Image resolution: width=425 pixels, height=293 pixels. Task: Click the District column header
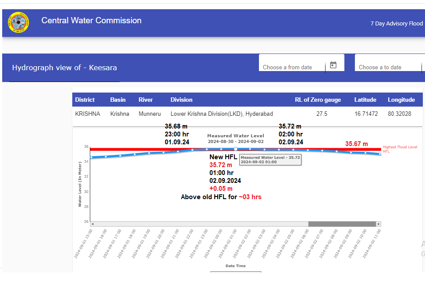[x=85, y=100]
